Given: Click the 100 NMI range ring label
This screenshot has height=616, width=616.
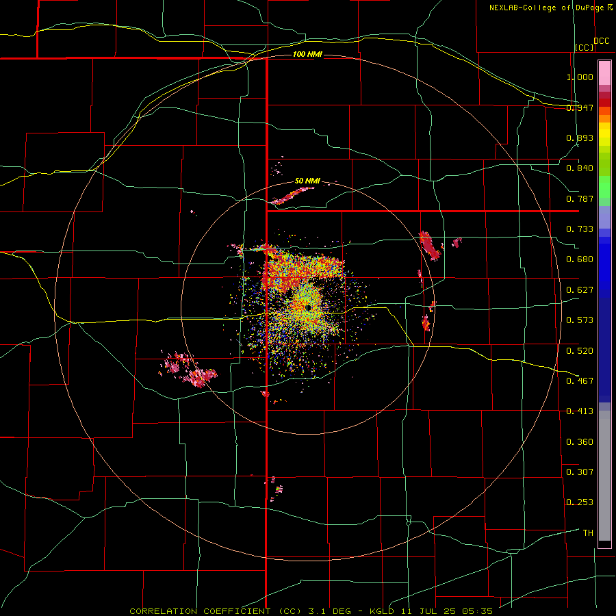Looking at the screenshot, I should click(x=307, y=54).
